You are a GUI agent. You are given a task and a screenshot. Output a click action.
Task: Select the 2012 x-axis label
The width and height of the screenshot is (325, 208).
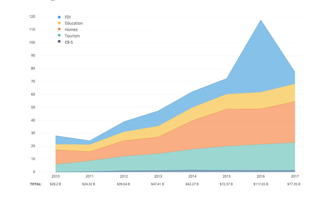click(x=124, y=176)
